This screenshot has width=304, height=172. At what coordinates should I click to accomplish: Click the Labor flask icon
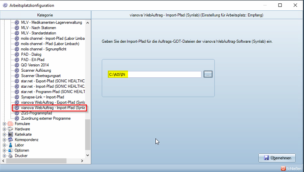click(x=10, y=145)
